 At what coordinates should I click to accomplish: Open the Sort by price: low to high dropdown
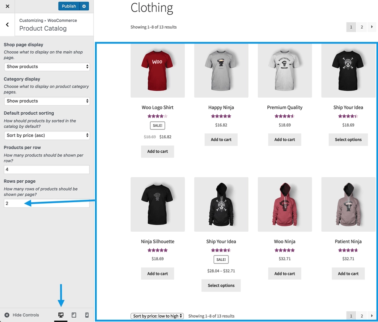[x=157, y=316]
